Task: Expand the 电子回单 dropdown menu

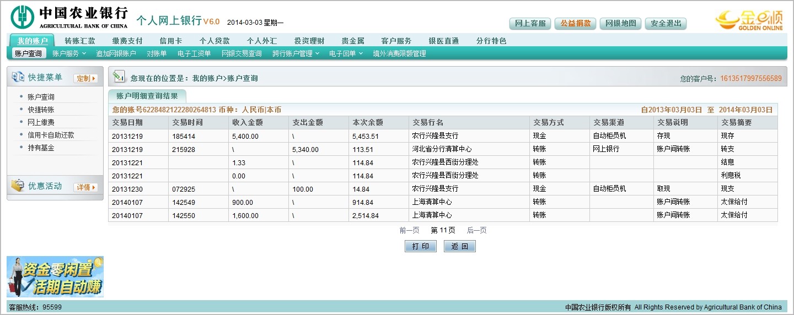Action: tap(346, 53)
